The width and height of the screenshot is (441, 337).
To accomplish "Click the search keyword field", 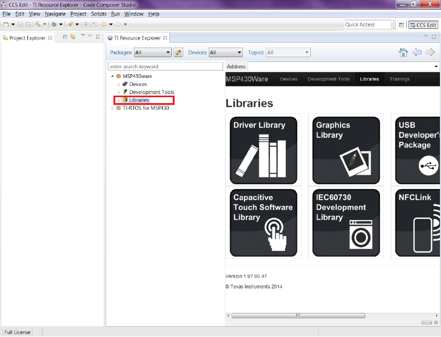I will point(166,66).
